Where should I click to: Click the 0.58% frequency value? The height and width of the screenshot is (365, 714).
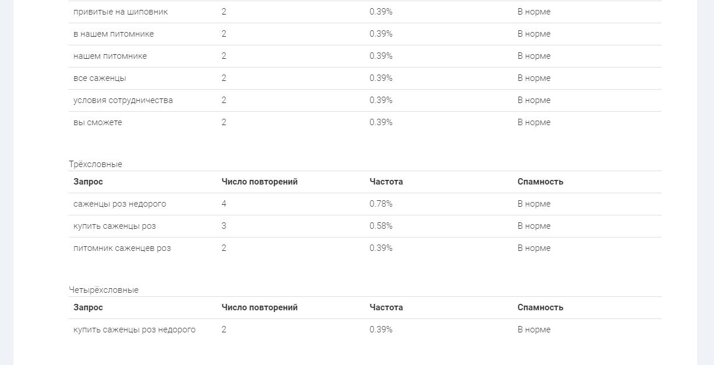pos(381,226)
